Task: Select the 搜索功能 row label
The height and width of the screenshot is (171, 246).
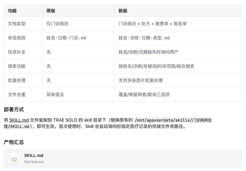Action: (17, 66)
